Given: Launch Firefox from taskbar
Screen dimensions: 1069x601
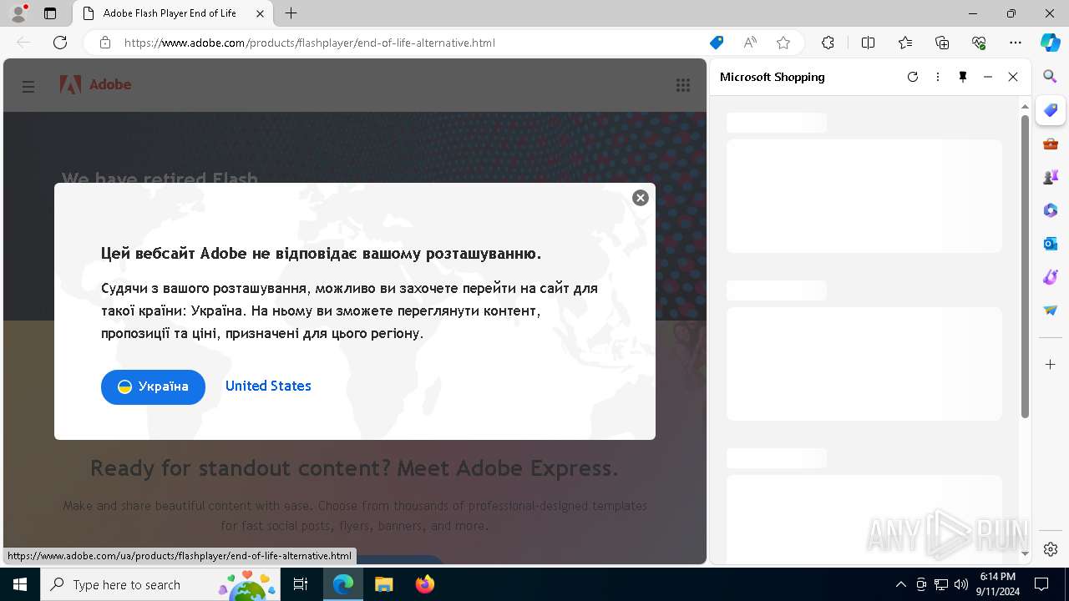Looking at the screenshot, I should pyautogui.click(x=425, y=584).
